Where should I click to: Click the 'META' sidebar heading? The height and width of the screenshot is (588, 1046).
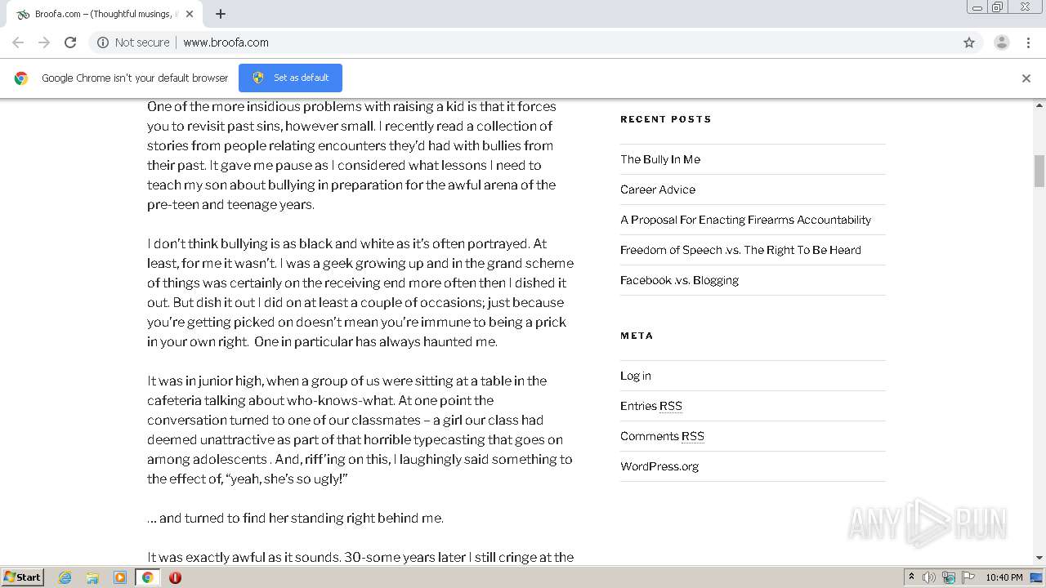point(637,336)
